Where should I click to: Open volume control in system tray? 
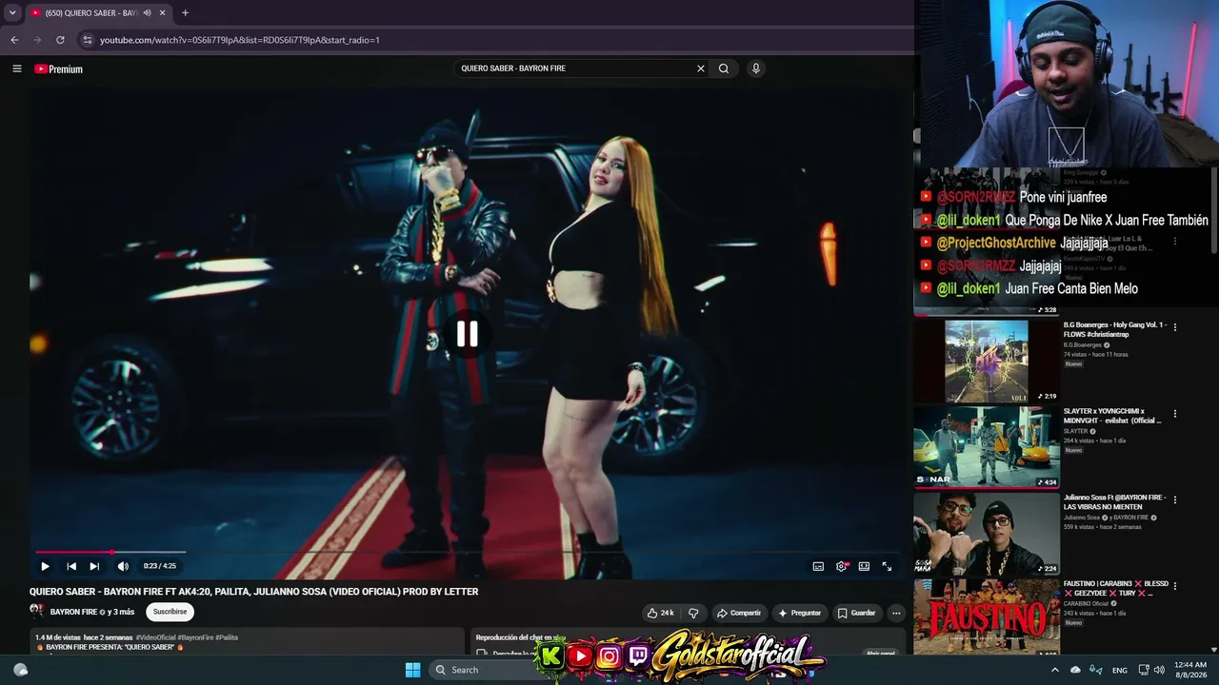click(1159, 670)
